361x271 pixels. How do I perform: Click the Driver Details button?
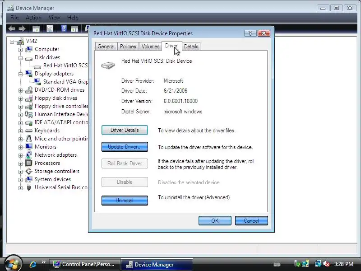pos(125,130)
